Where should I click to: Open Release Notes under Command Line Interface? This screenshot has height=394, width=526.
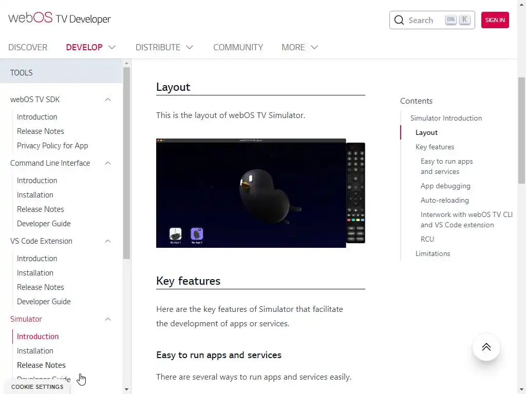tap(40, 209)
